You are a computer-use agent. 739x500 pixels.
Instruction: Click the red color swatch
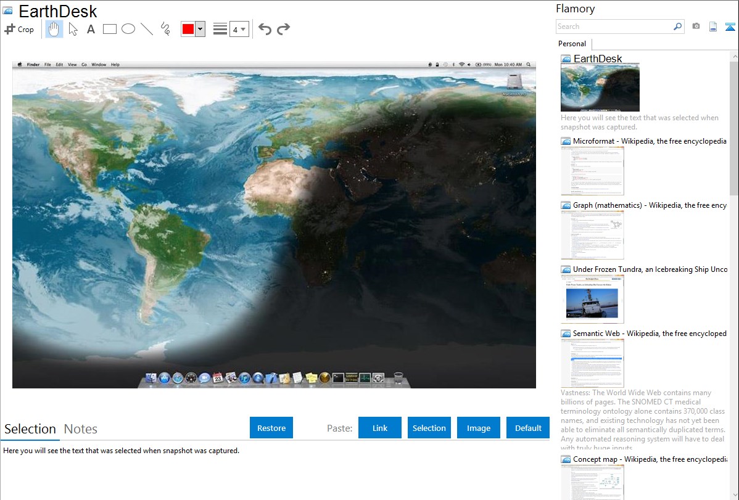click(x=188, y=29)
